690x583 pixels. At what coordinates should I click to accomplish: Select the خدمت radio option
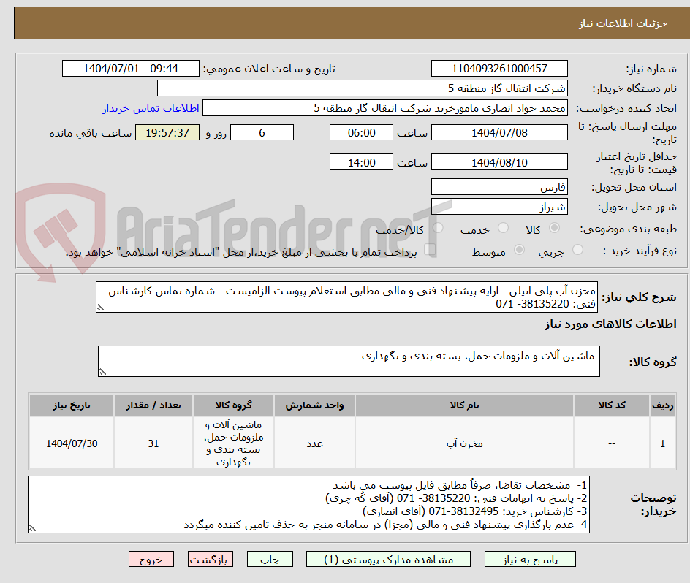pos(503,228)
